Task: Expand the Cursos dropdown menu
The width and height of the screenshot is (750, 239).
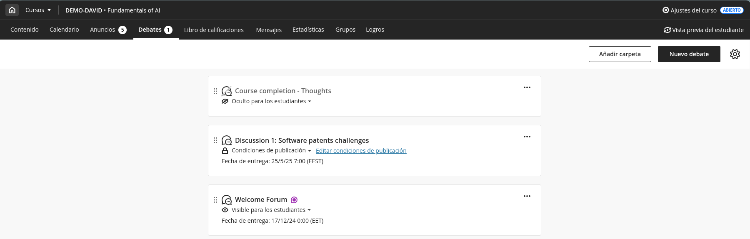Action: click(x=38, y=10)
